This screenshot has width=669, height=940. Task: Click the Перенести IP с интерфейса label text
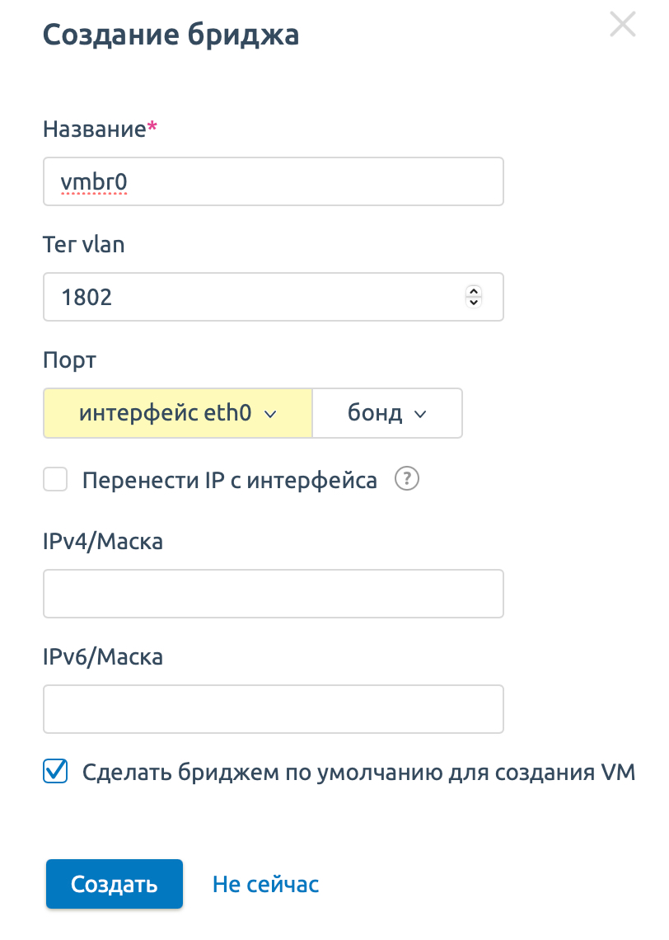230,480
